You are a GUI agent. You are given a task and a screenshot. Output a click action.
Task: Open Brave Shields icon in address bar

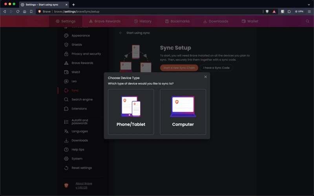point(267,12)
